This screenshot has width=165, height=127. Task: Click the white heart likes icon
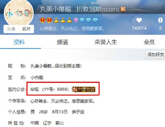[x=139, y=20]
